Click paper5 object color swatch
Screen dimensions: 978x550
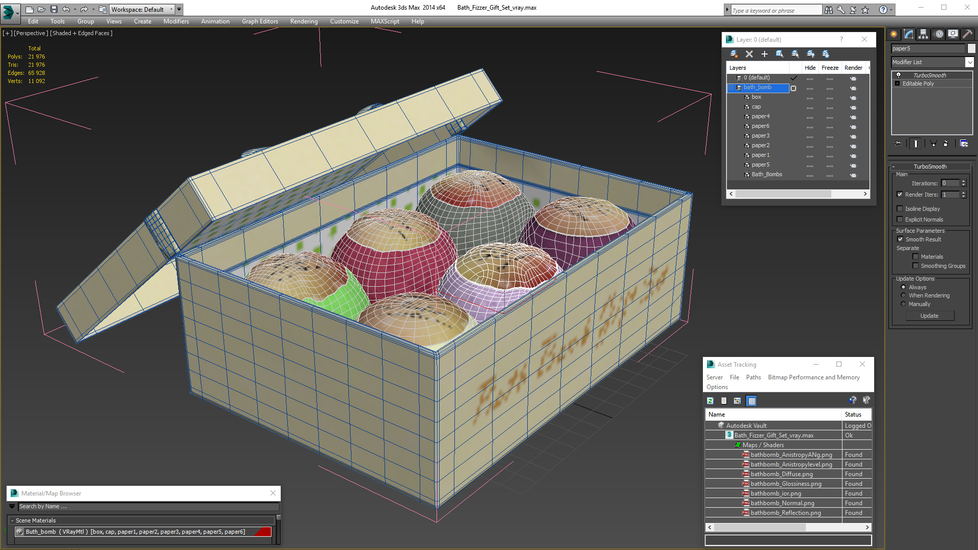point(971,48)
